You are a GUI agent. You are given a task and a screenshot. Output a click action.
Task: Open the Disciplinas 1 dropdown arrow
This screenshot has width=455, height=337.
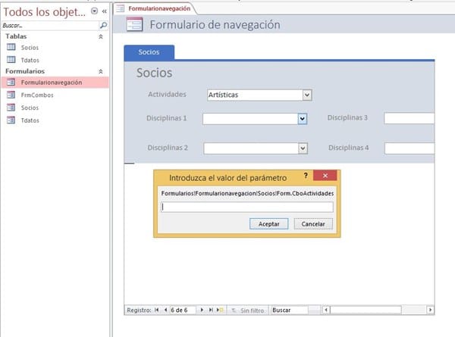tap(303, 118)
